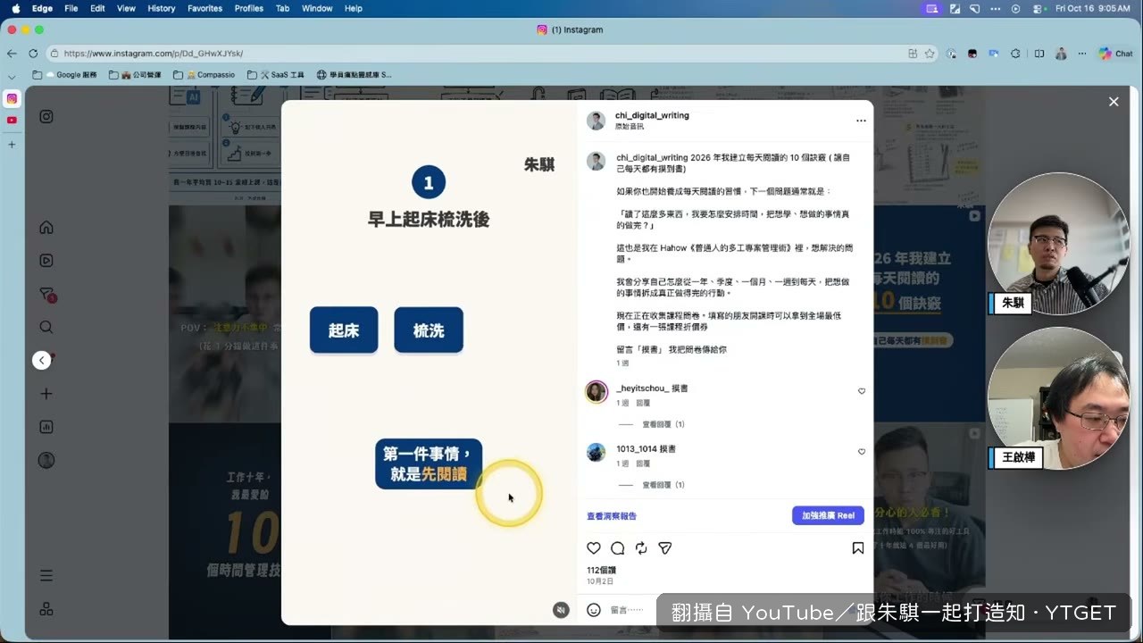
Task: Open the chi_digital_writing profile link in header
Action: (652, 115)
